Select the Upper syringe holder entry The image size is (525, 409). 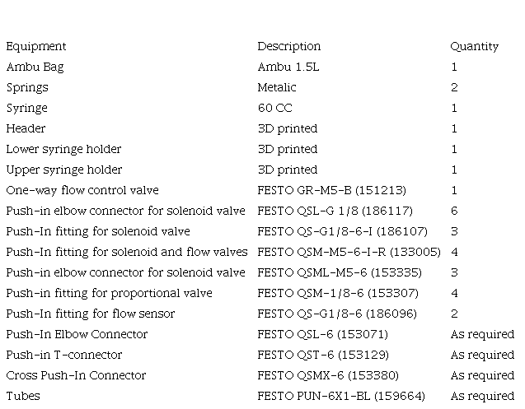(63, 170)
